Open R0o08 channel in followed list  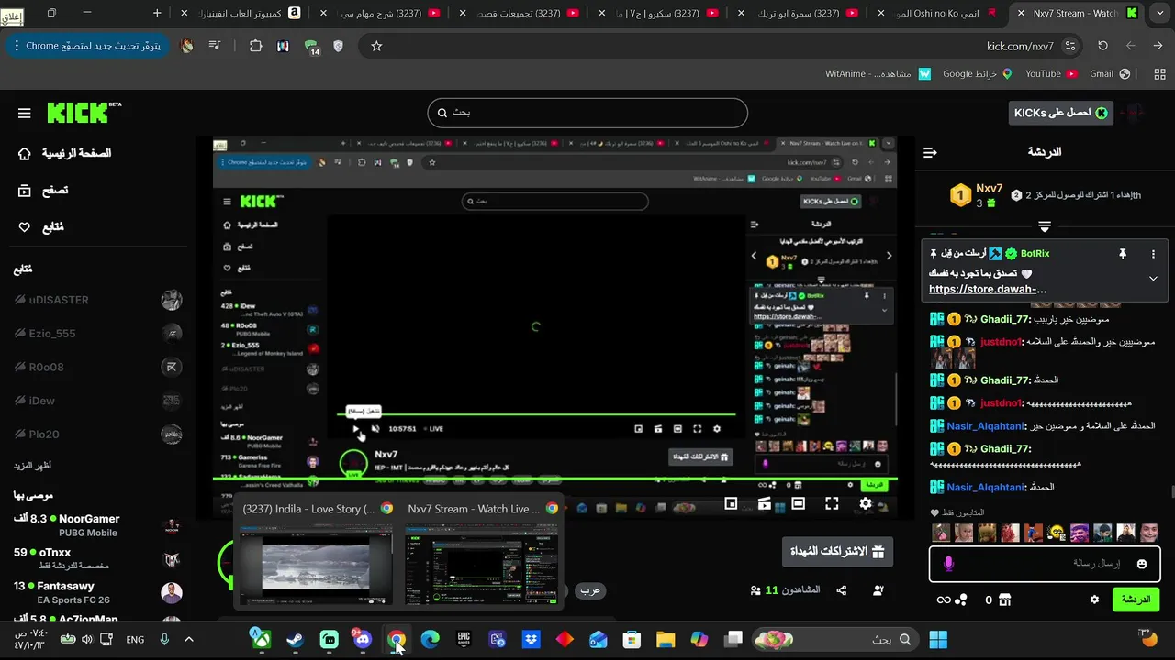[x=98, y=367]
